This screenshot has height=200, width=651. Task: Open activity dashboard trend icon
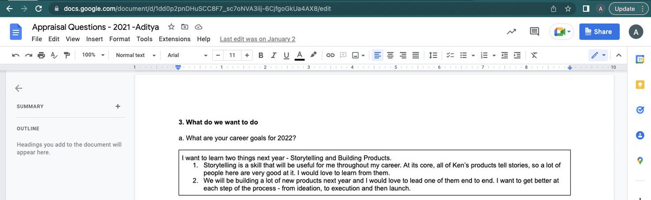(511, 32)
